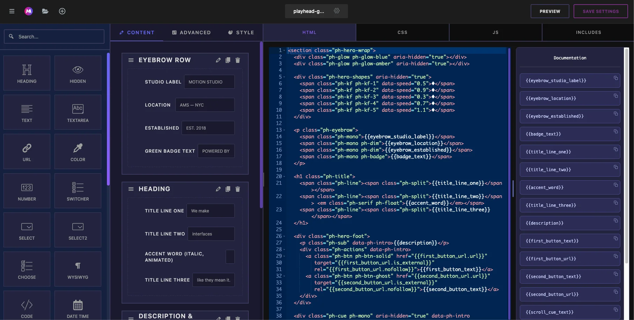Delete the Eyebrow Row section
Image resolution: width=634 pixels, height=320 pixels.
pyautogui.click(x=238, y=60)
